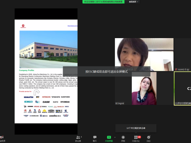Open the Reactions (回应) smiley icon
Screen dimensions: 191x143
click(x=149, y=137)
